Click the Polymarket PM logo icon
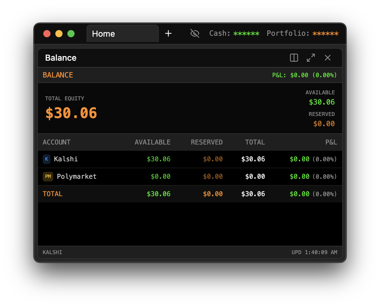This screenshot has height=307, width=380. [x=48, y=177]
